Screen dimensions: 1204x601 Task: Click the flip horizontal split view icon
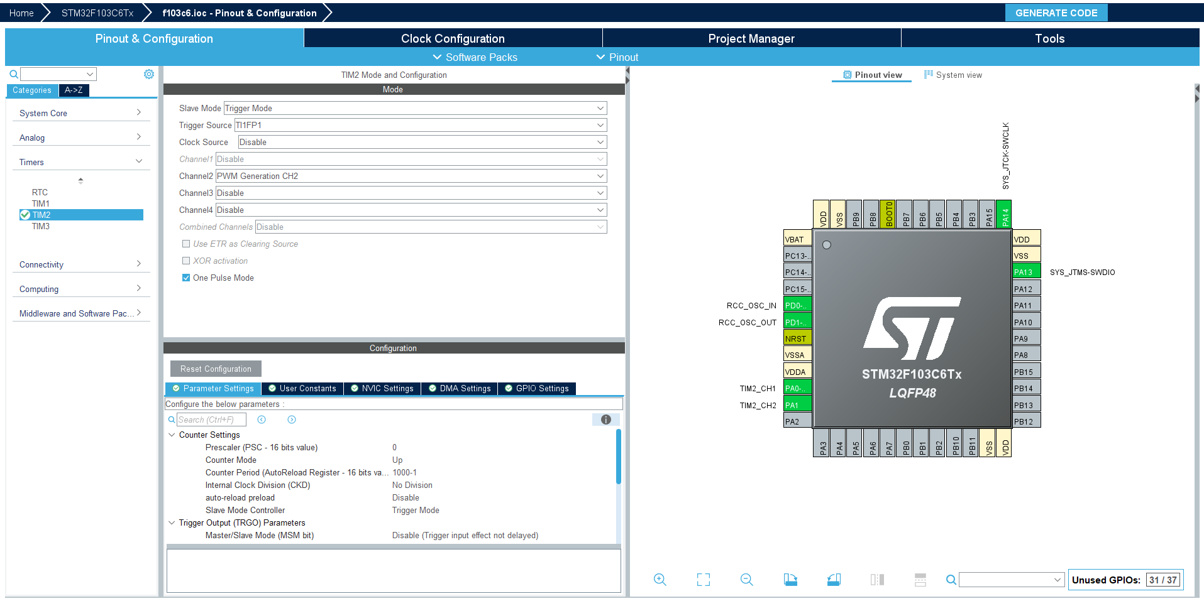click(x=877, y=580)
